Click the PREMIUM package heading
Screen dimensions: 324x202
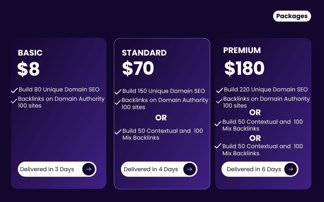pos(242,50)
